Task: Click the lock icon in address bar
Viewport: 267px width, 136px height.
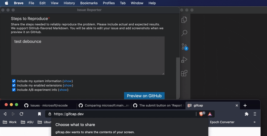Action: coord(50,114)
